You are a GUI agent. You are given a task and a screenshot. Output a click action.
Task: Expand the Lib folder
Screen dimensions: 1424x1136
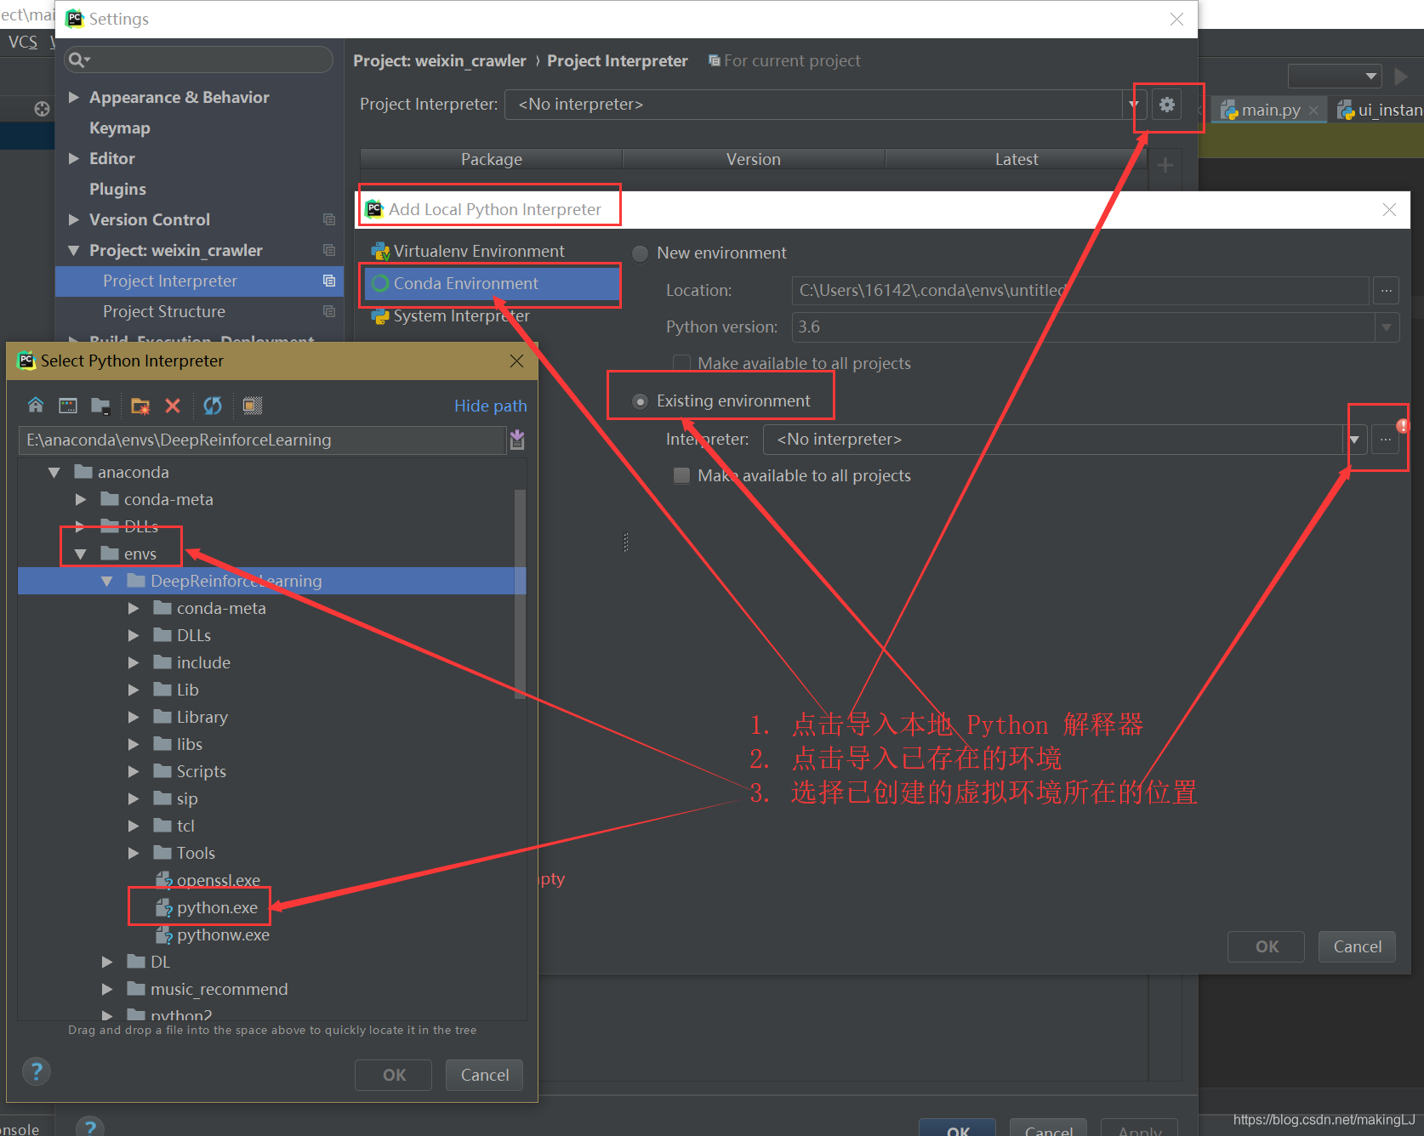[134, 690]
